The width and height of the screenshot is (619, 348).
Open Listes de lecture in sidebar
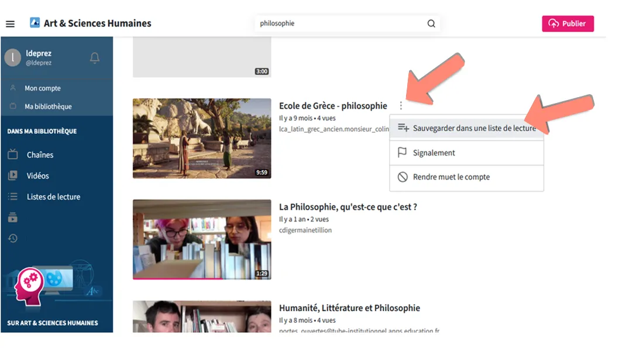pyautogui.click(x=53, y=197)
